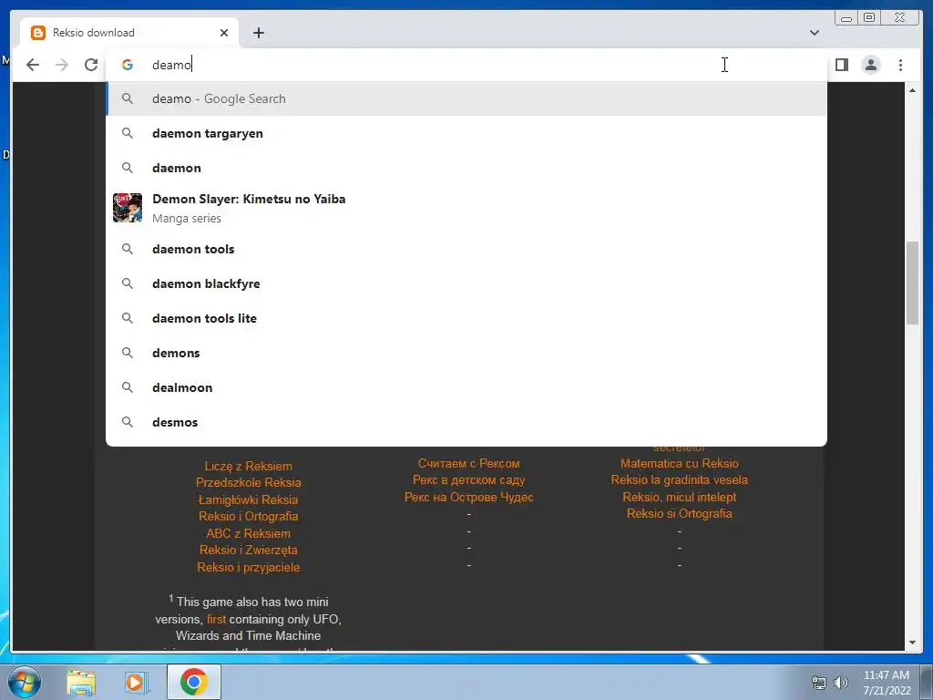Click the Demon Slayer manga thumbnail

[x=128, y=208]
